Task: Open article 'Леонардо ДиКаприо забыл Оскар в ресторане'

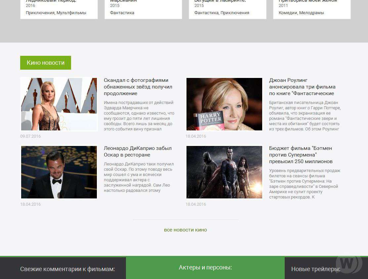Action: point(138,152)
